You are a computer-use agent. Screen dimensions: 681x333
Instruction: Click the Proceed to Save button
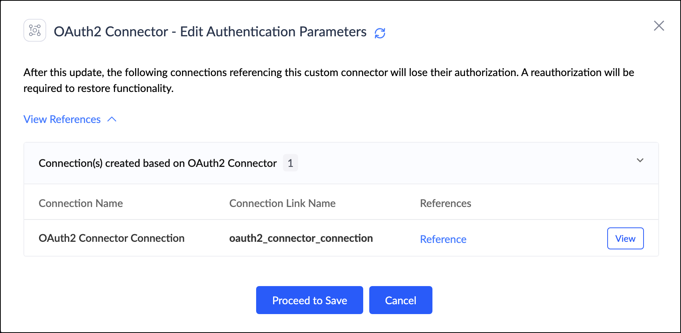click(x=309, y=300)
